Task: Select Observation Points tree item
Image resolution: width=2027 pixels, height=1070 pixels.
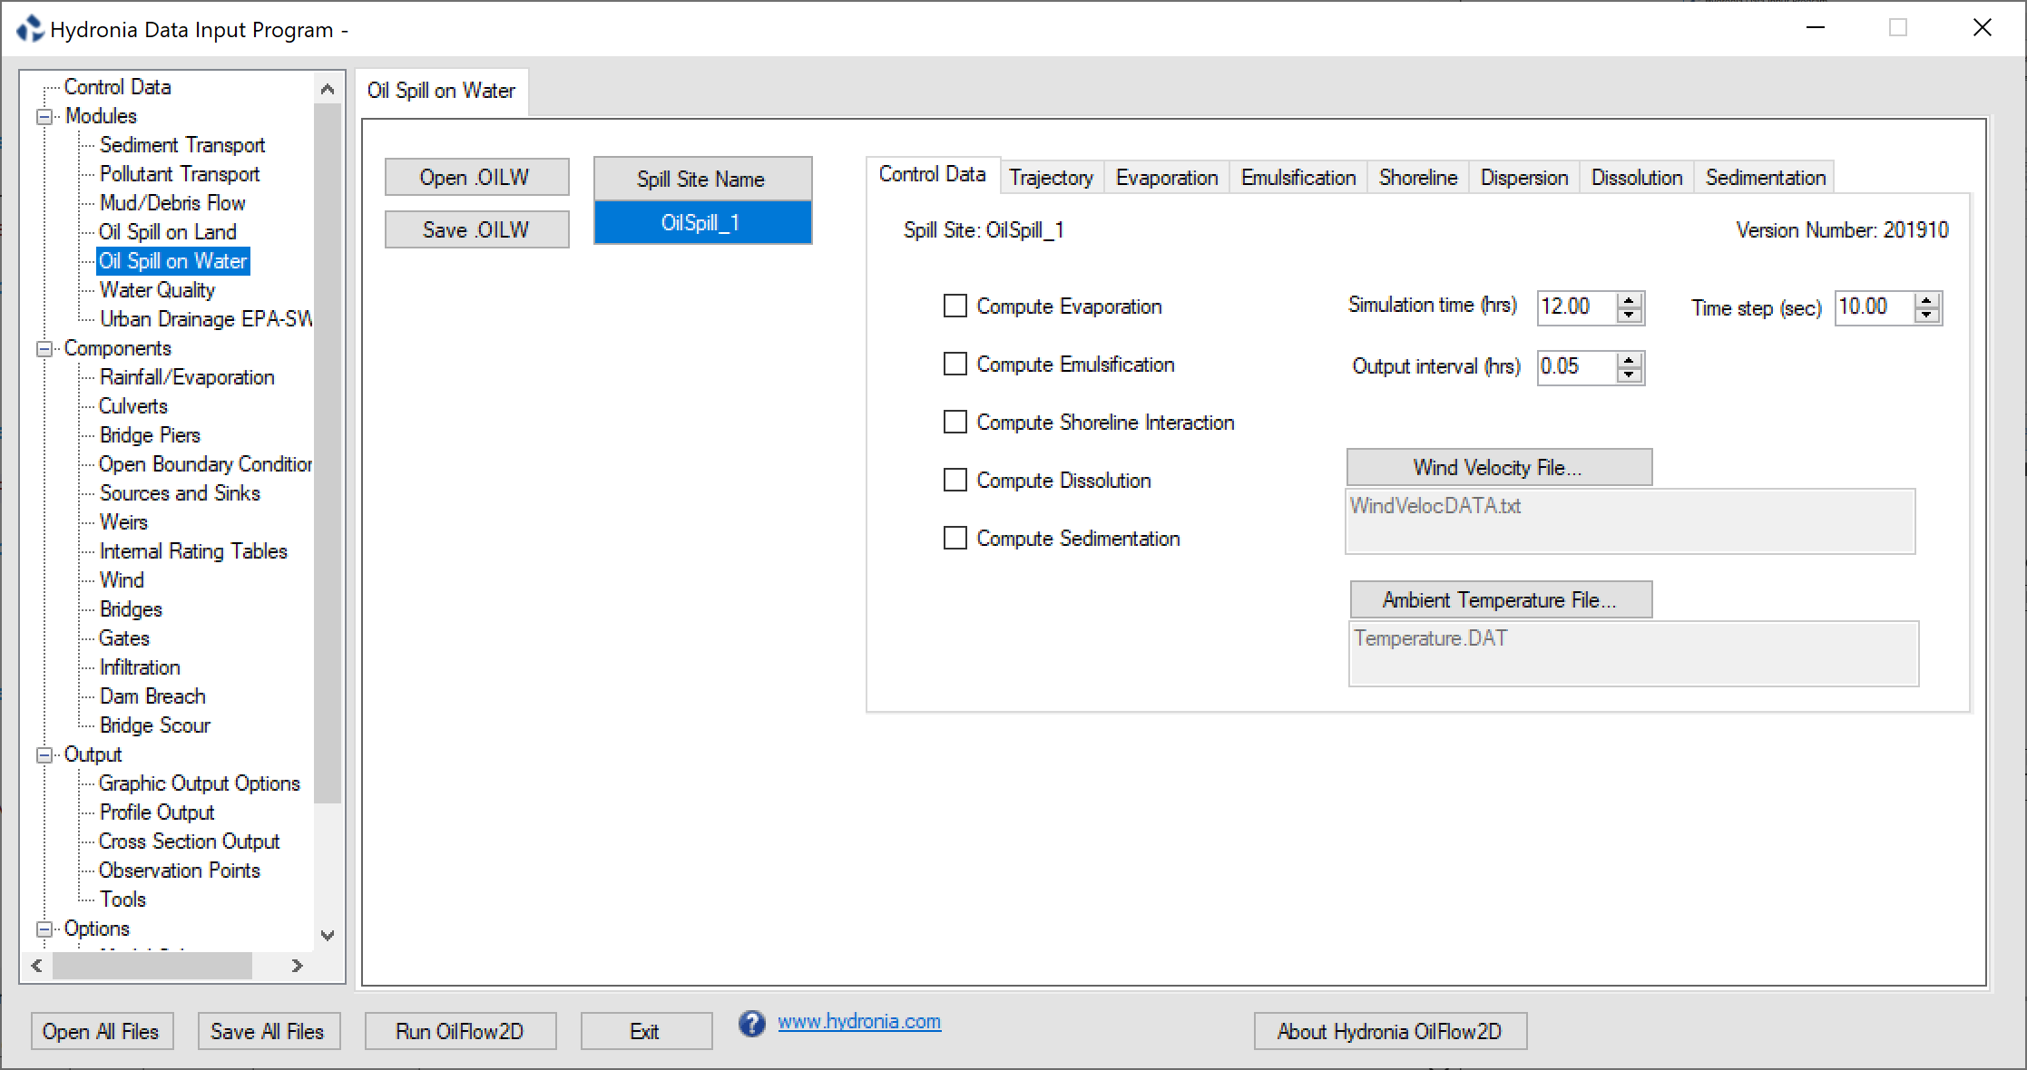Action: click(x=180, y=871)
